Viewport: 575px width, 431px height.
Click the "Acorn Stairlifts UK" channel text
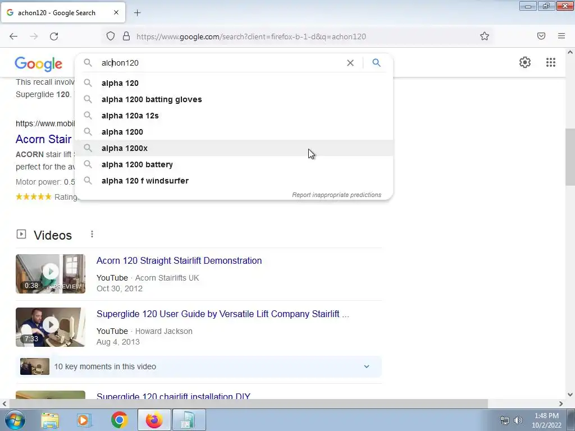167,278
